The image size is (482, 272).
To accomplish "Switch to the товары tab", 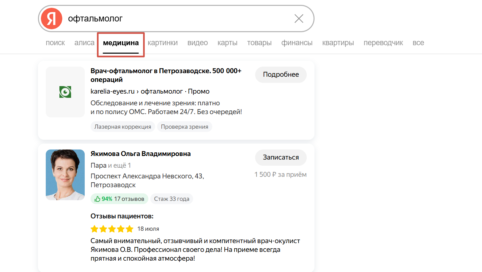I will tap(259, 43).
